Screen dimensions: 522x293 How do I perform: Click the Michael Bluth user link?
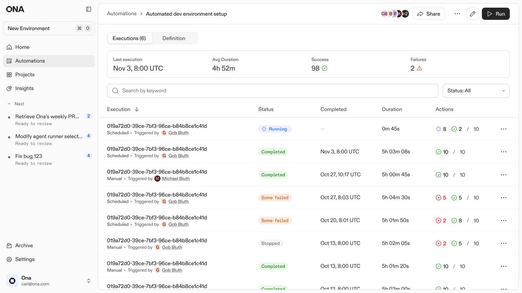pos(176,179)
